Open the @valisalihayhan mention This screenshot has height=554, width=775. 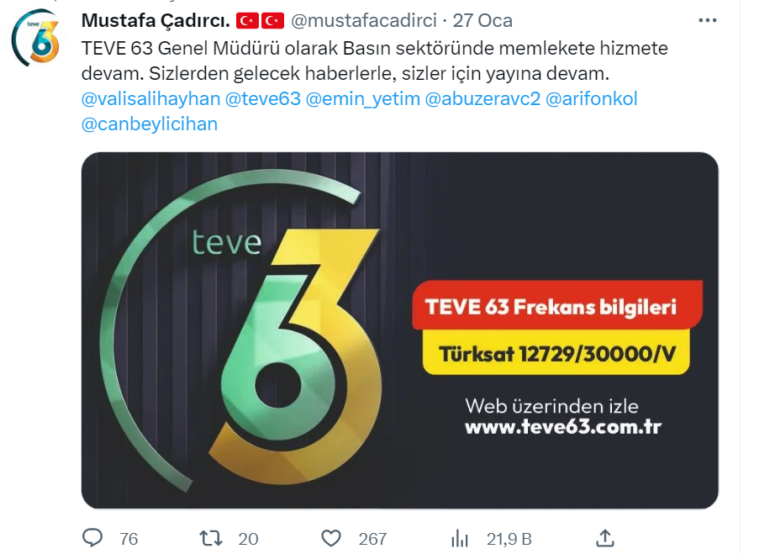(150, 98)
